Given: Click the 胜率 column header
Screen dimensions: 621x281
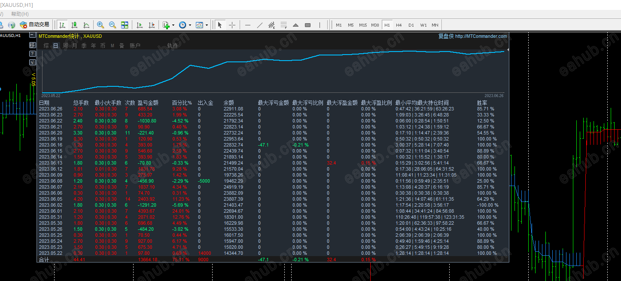Looking at the screenshot, I should (x=482, y=103).
